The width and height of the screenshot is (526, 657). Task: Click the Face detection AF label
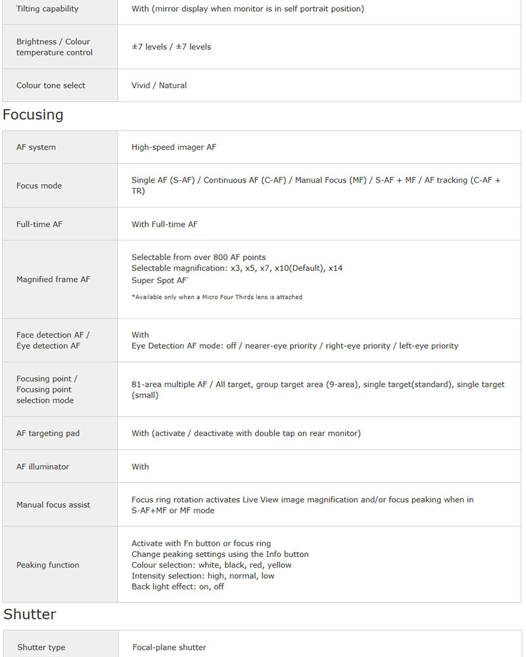coord(53,335)
